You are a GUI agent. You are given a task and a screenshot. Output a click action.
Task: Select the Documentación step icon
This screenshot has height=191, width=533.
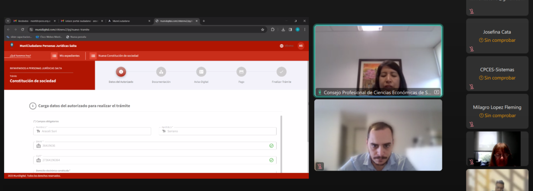(x=161, y=72)
